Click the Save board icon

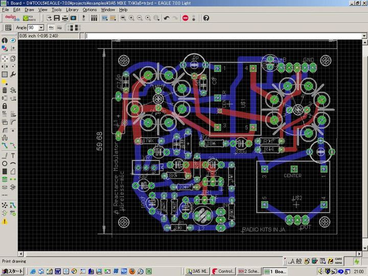56,18
